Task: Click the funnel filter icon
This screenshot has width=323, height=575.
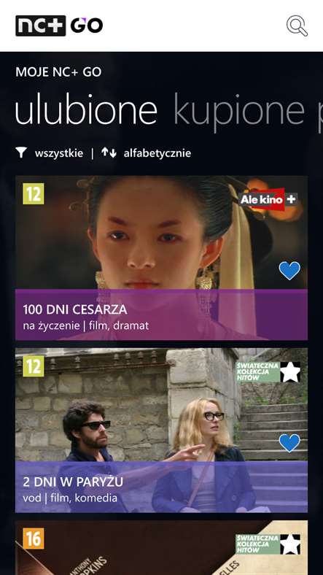Action: click(22, 153)
